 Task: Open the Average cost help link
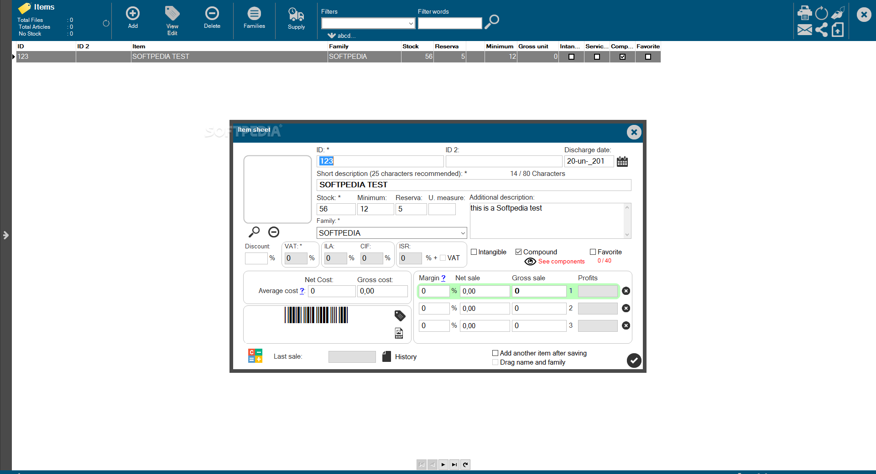(x=302, y=291)
